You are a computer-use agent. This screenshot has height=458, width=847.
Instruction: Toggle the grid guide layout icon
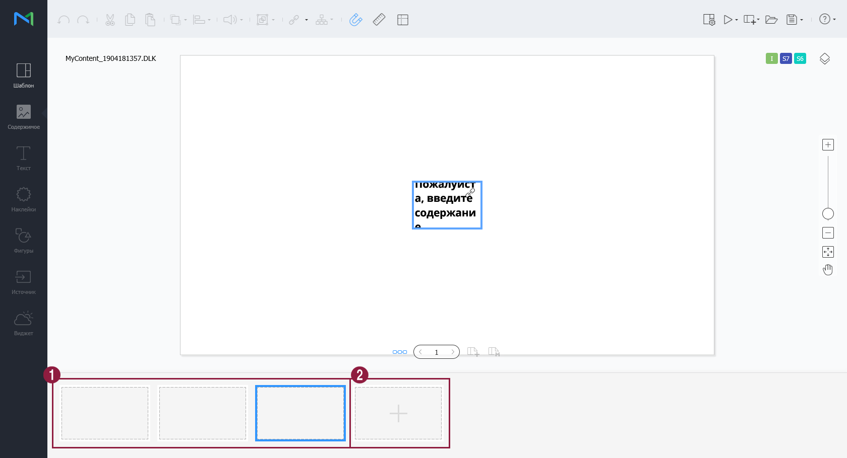(x=402, y=20)
